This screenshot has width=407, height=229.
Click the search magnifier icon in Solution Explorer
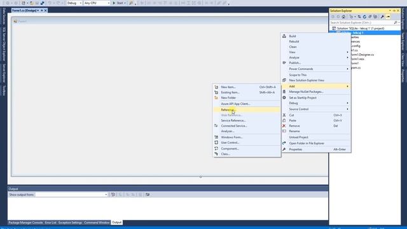click(396, 23)
